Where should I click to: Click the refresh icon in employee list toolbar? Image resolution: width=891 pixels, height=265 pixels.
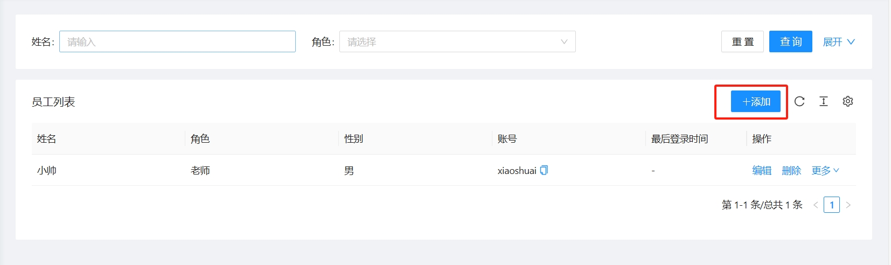click(799, 101)
